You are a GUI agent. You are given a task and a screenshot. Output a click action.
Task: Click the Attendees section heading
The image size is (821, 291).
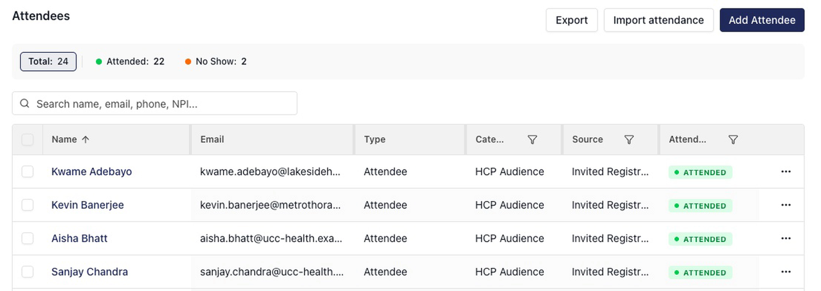pos(41,16)
